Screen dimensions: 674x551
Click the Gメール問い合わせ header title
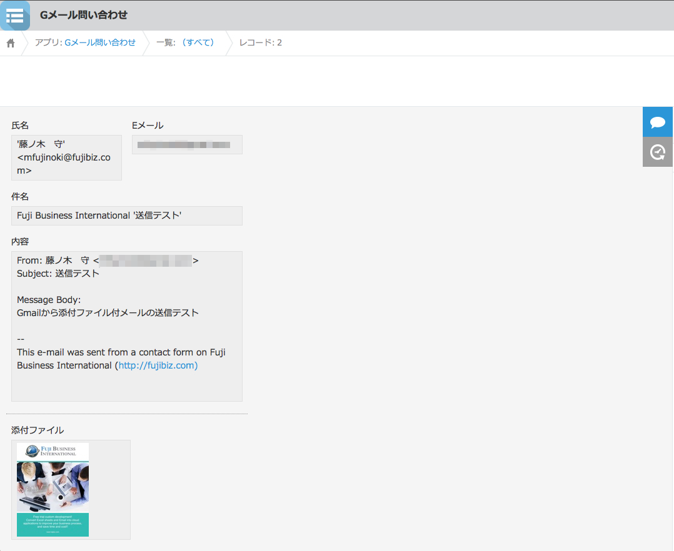(x=83, y=15)
